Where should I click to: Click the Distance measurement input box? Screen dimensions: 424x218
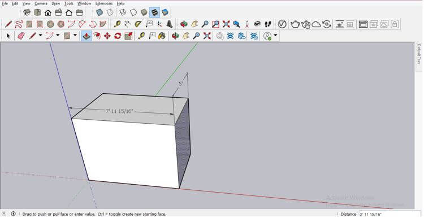pyautogui.click(x=390, y=214)
